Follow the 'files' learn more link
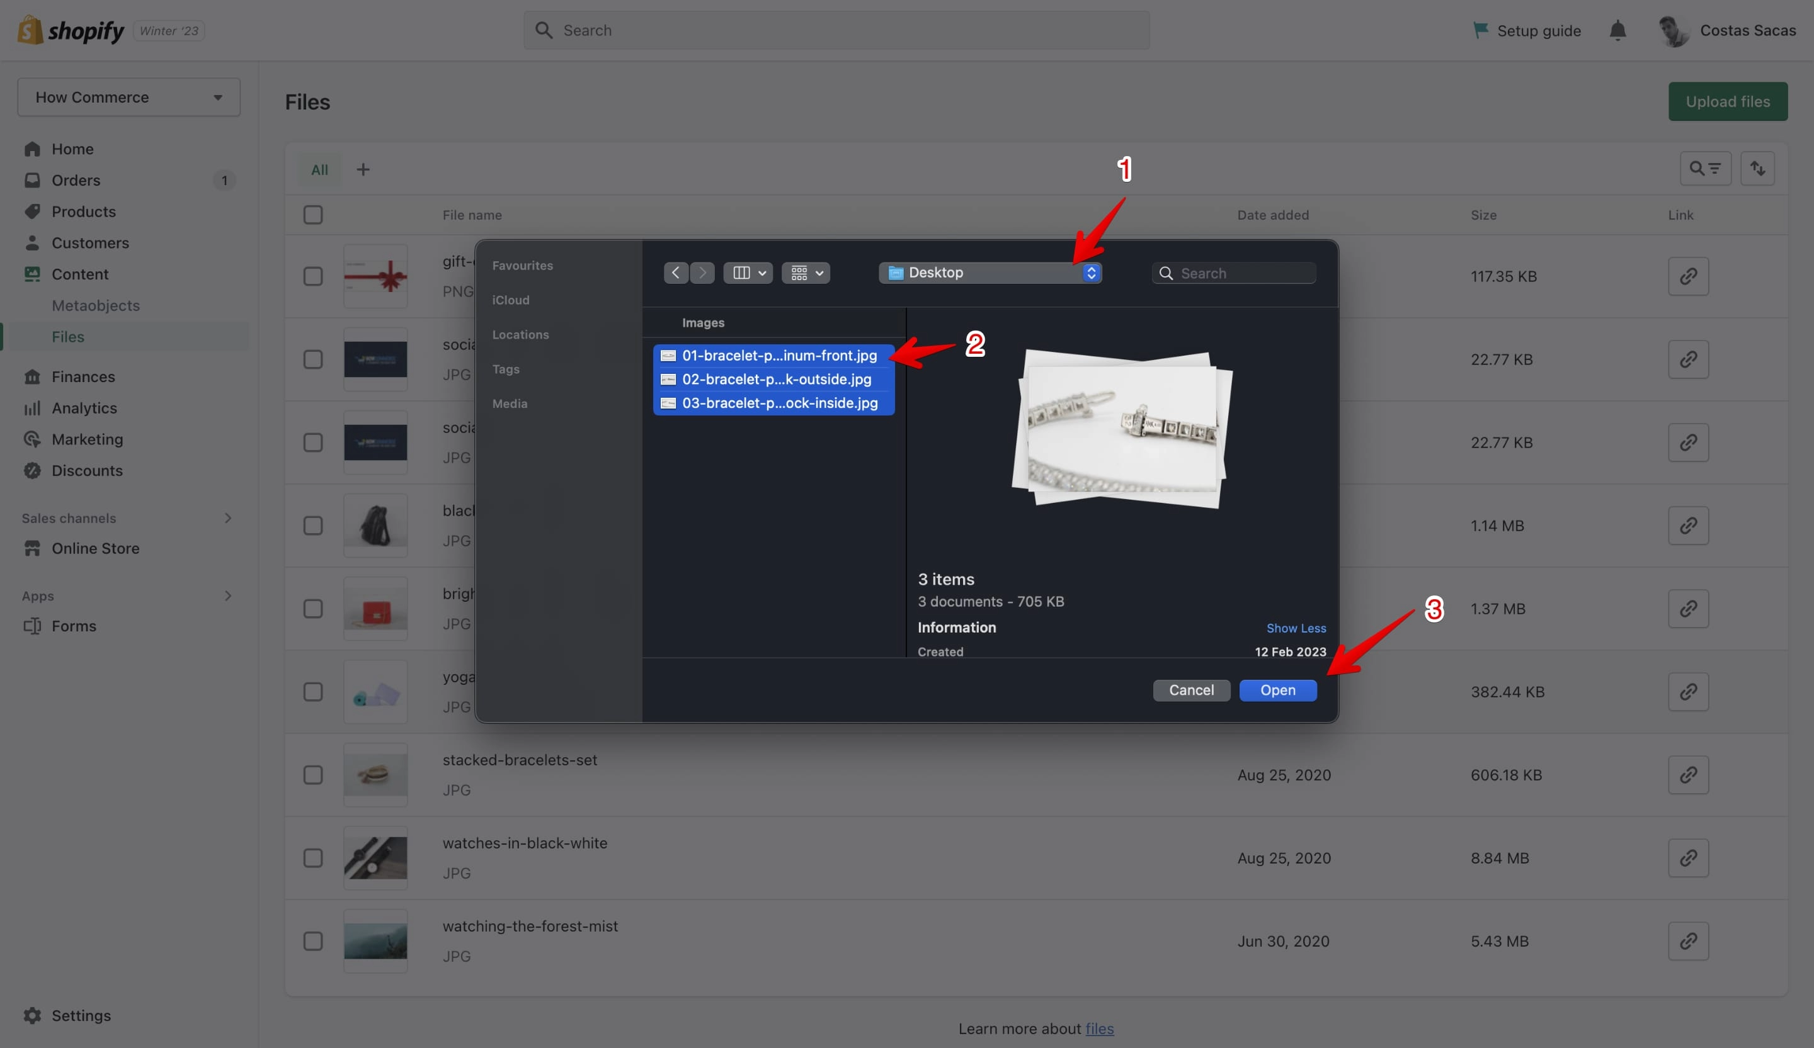 pyautogui.click(x=1099, y=1028)
